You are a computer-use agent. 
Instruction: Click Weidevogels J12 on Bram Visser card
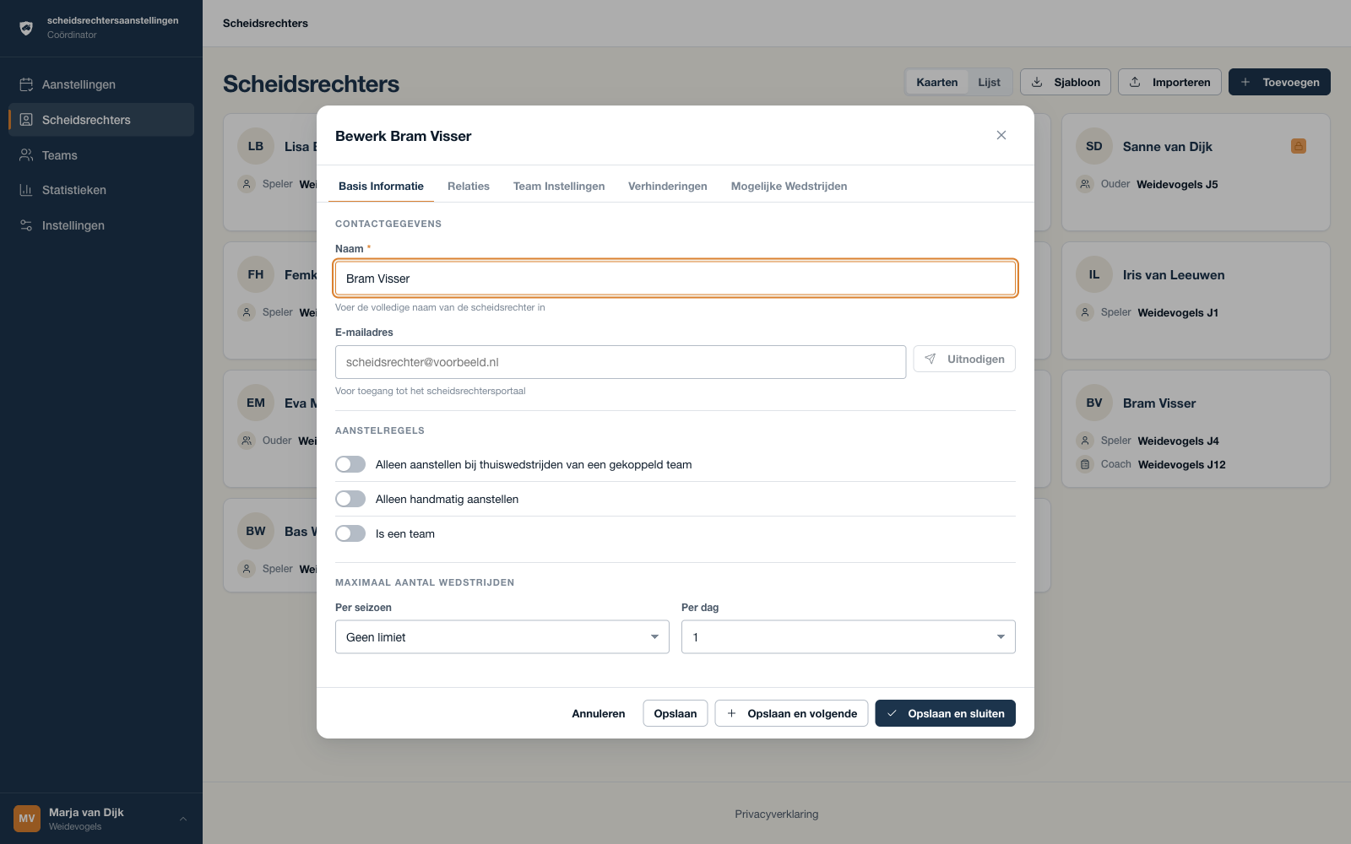click(x=1181, y=464)
